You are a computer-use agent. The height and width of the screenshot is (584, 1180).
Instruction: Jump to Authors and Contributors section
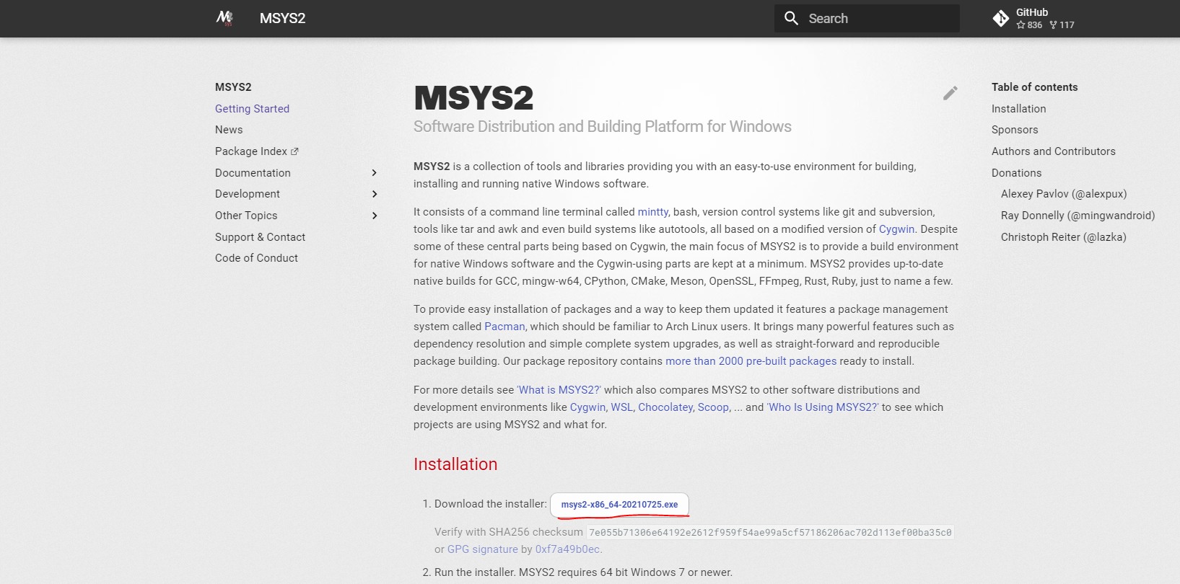[x=1053, y=151]
